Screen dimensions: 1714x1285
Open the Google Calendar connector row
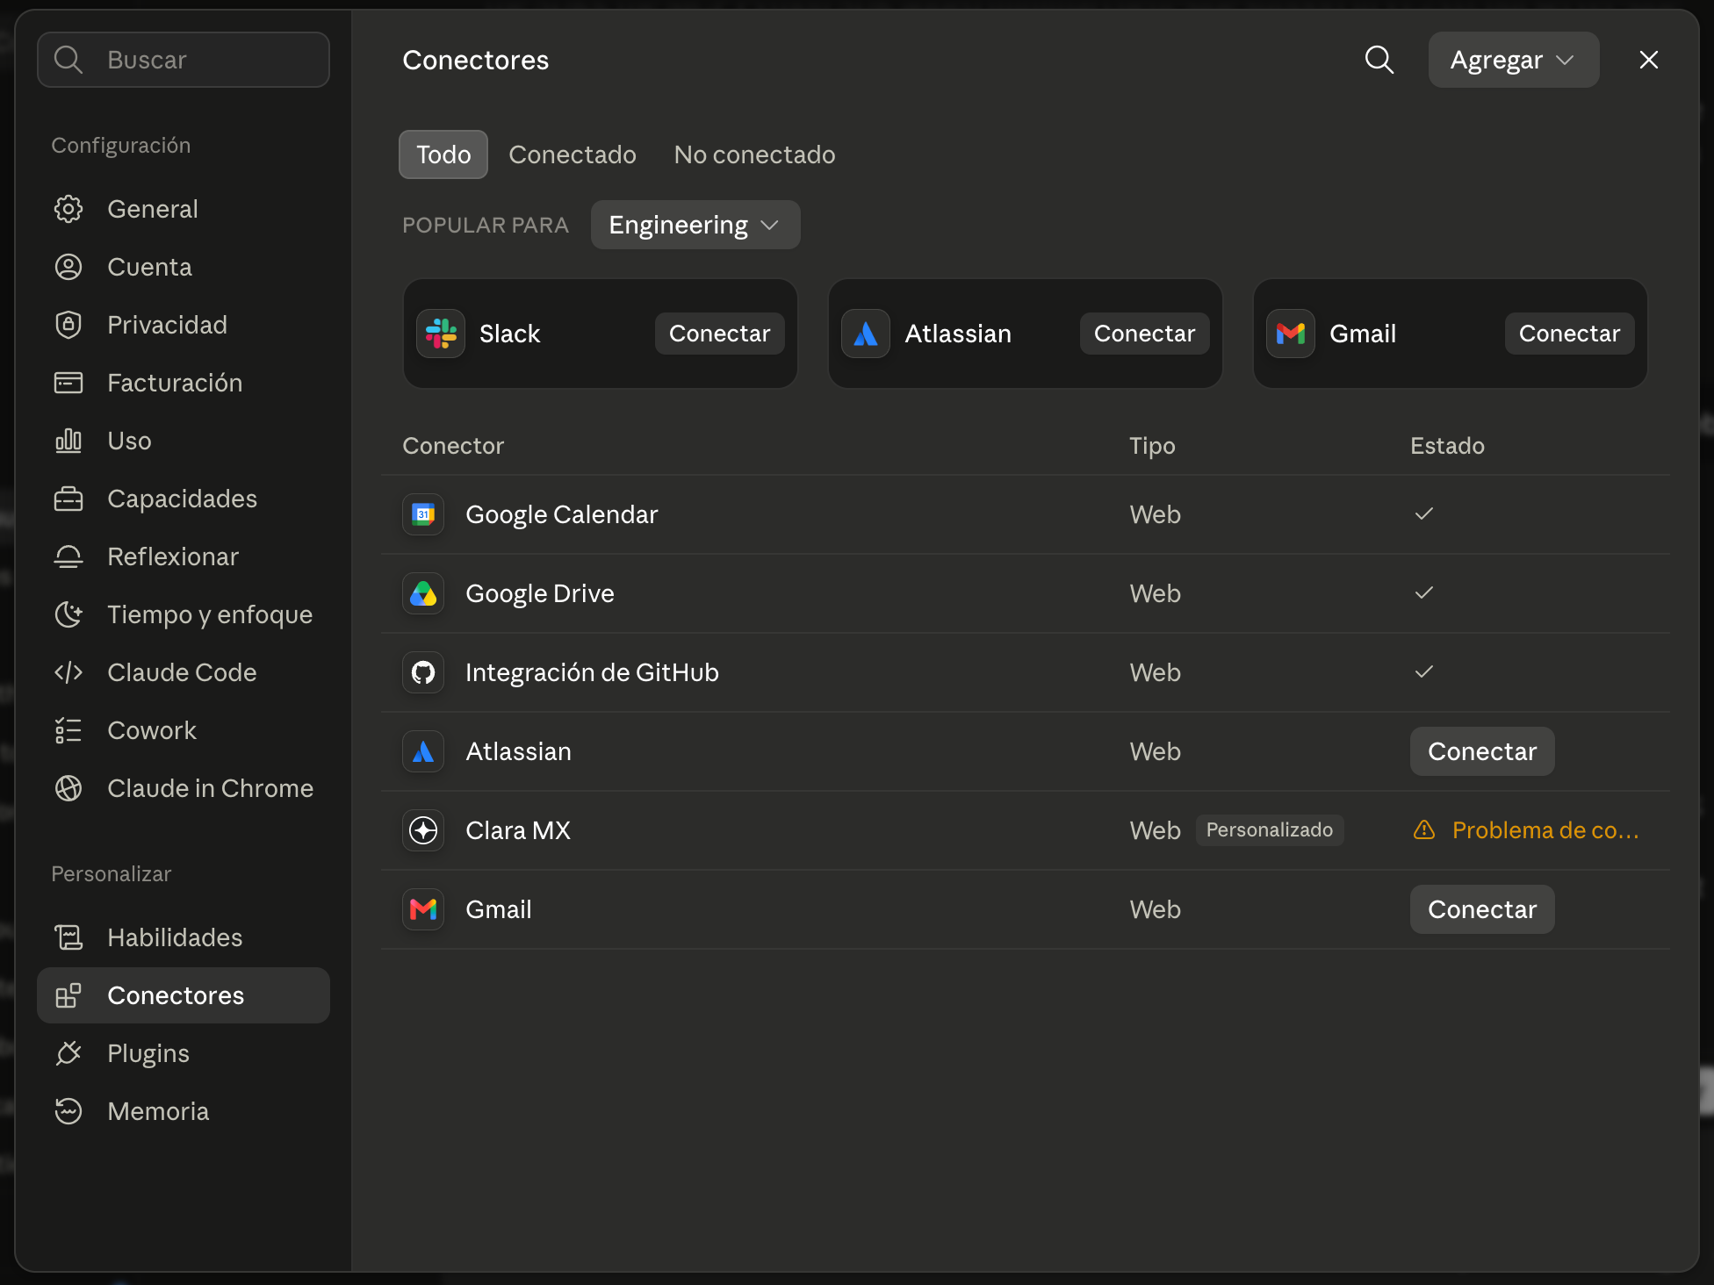coord(1026,514)
